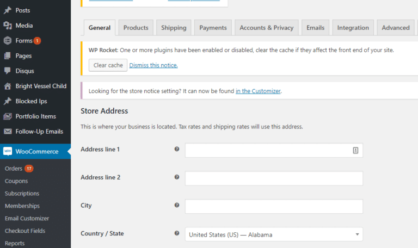Click the 'Address line 2' label
418x248 pixels.
[101, 177]
